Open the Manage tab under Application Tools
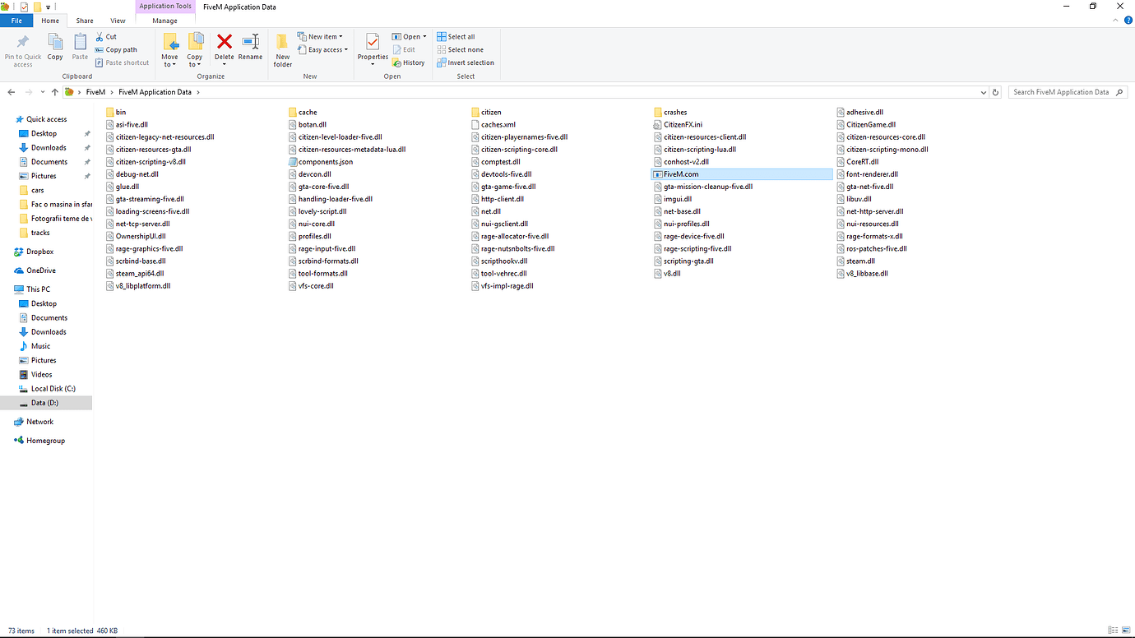This screenshot has height=638, width=1135. (164, 21)
